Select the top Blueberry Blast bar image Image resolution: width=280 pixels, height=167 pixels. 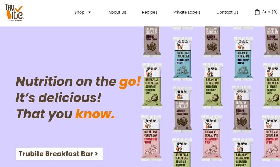(x=182, y=59)
